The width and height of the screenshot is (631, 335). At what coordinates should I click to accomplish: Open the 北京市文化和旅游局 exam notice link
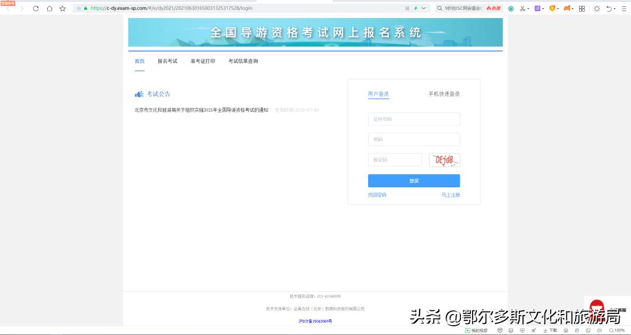[201, 110]
